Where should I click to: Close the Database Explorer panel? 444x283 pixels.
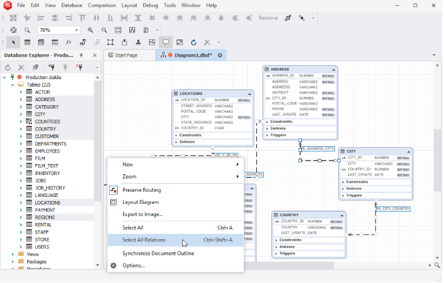click(95, 55)
